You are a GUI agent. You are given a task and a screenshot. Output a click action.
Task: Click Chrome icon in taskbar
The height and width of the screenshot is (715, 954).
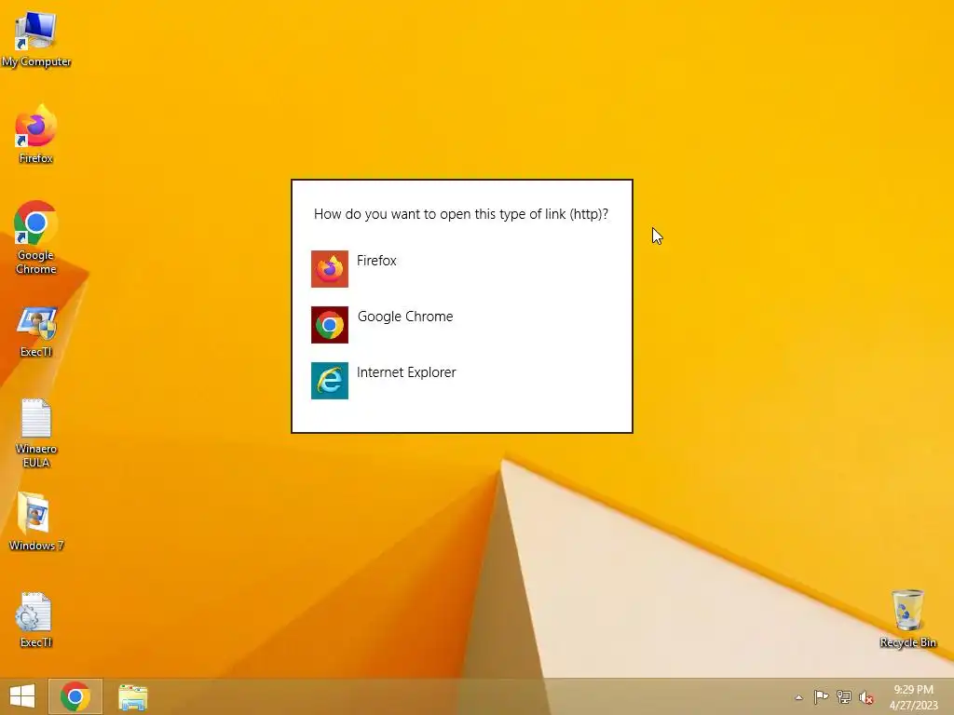point(75,696)
